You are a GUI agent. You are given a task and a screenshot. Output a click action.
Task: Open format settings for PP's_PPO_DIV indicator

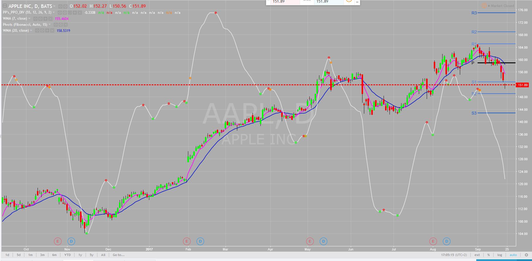(65, 13)
